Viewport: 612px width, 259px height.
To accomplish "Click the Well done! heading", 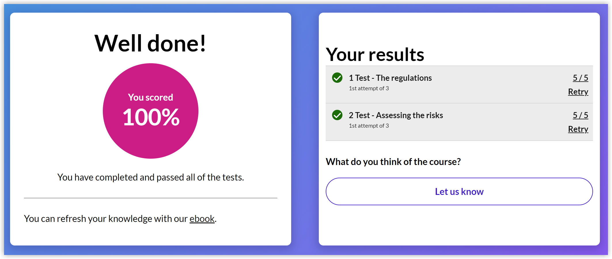I will tap(150, 43).
